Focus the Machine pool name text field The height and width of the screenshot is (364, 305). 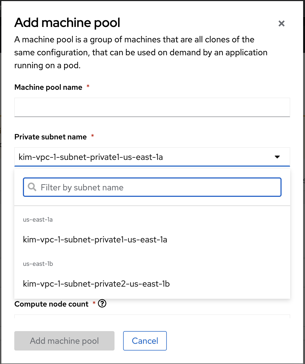[x=152, y=107]
